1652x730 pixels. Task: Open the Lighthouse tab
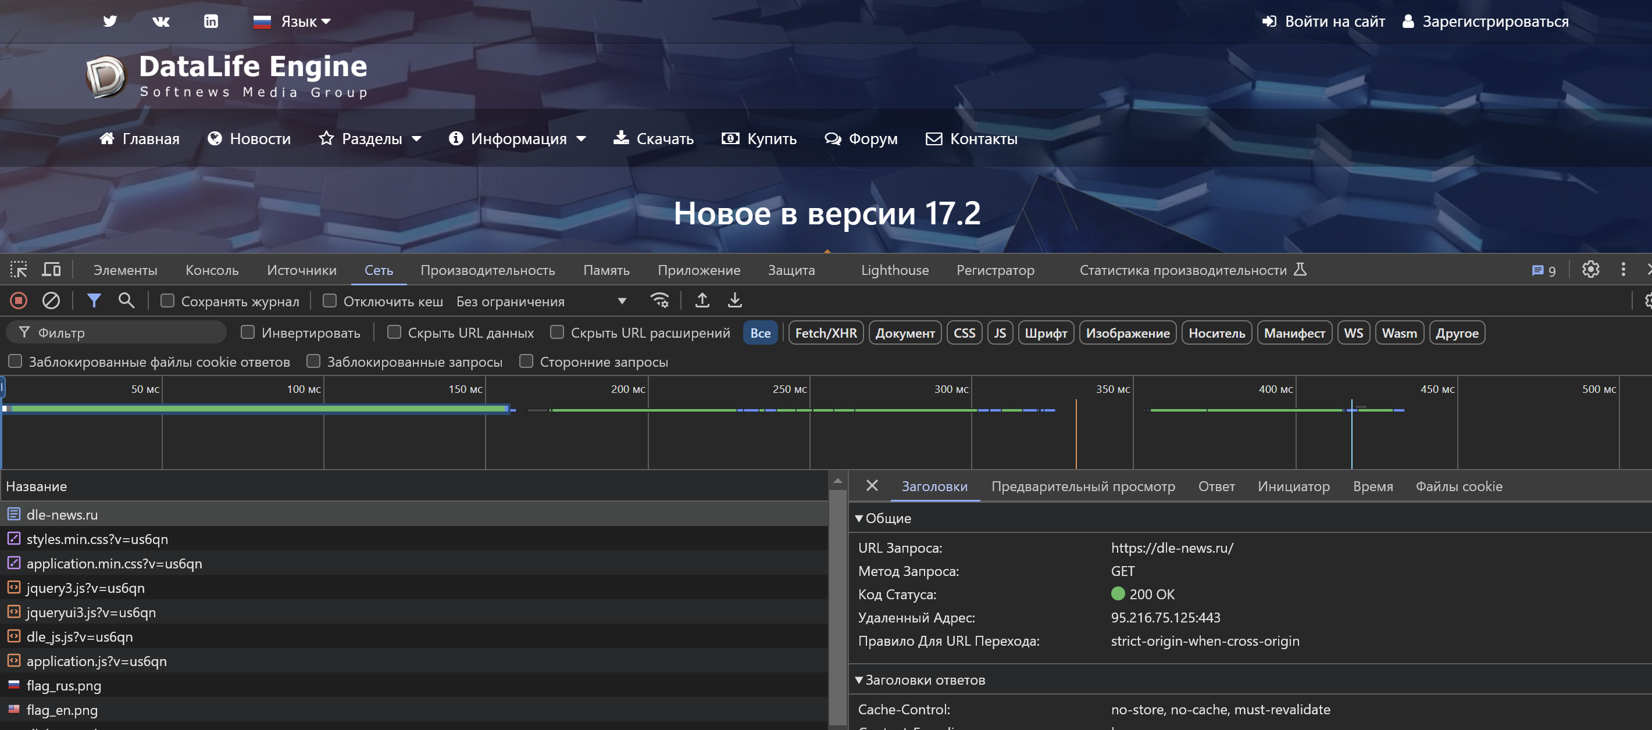pos(895,270)
